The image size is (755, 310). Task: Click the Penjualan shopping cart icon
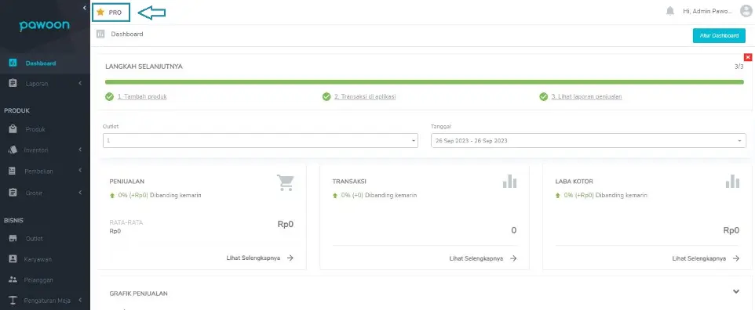[285, 182]
